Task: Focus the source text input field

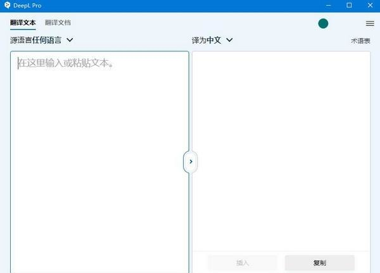Action: point(99,162)
